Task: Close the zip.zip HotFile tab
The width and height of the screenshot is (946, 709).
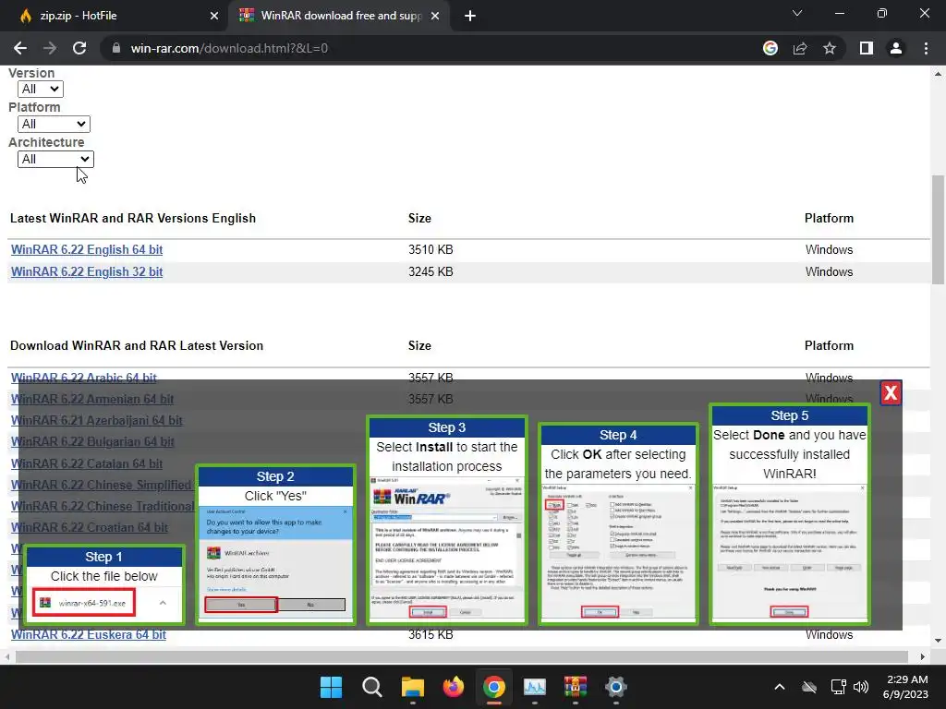Action: point(214,16)
